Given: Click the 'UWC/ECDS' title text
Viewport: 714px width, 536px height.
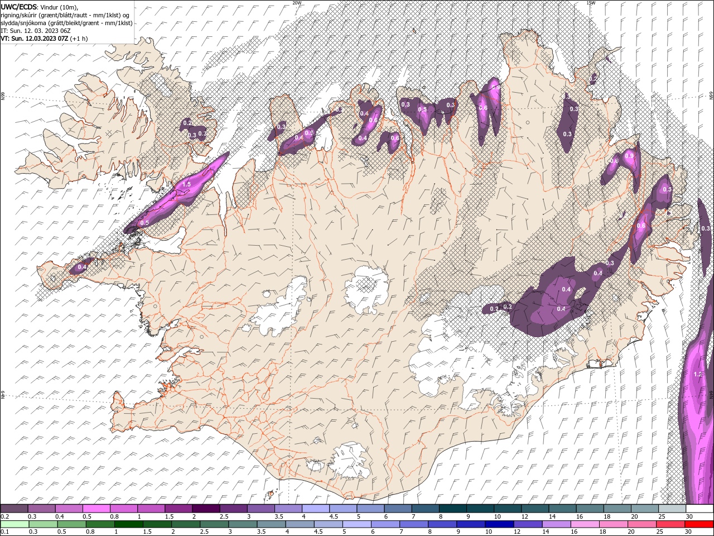Looking at the screenshot, I should [x=19, y=6].
